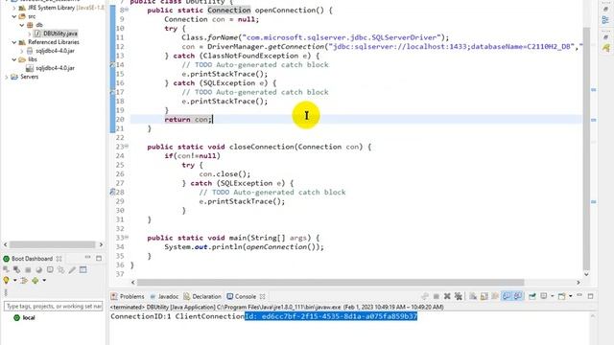Select the Console tab
614x345 pixels.
(x=241, y=296)
